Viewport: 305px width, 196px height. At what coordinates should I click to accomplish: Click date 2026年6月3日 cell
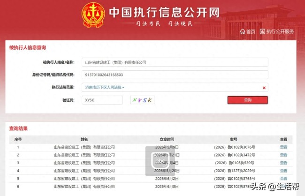click(x=167, y=187)
